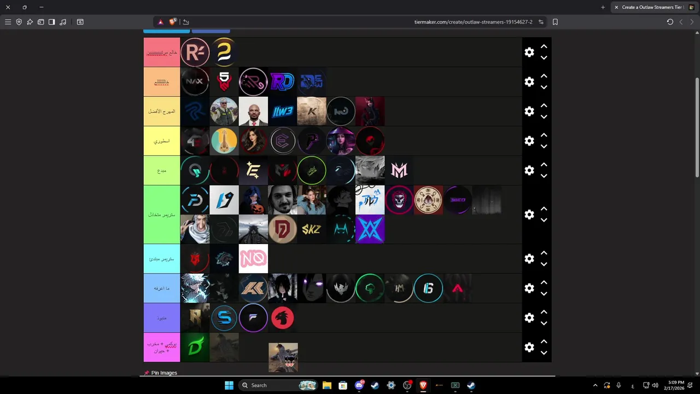Screen dimensions: 700x394
Task: Open the tab search icon in toolbar
Action: coord(80,22)
